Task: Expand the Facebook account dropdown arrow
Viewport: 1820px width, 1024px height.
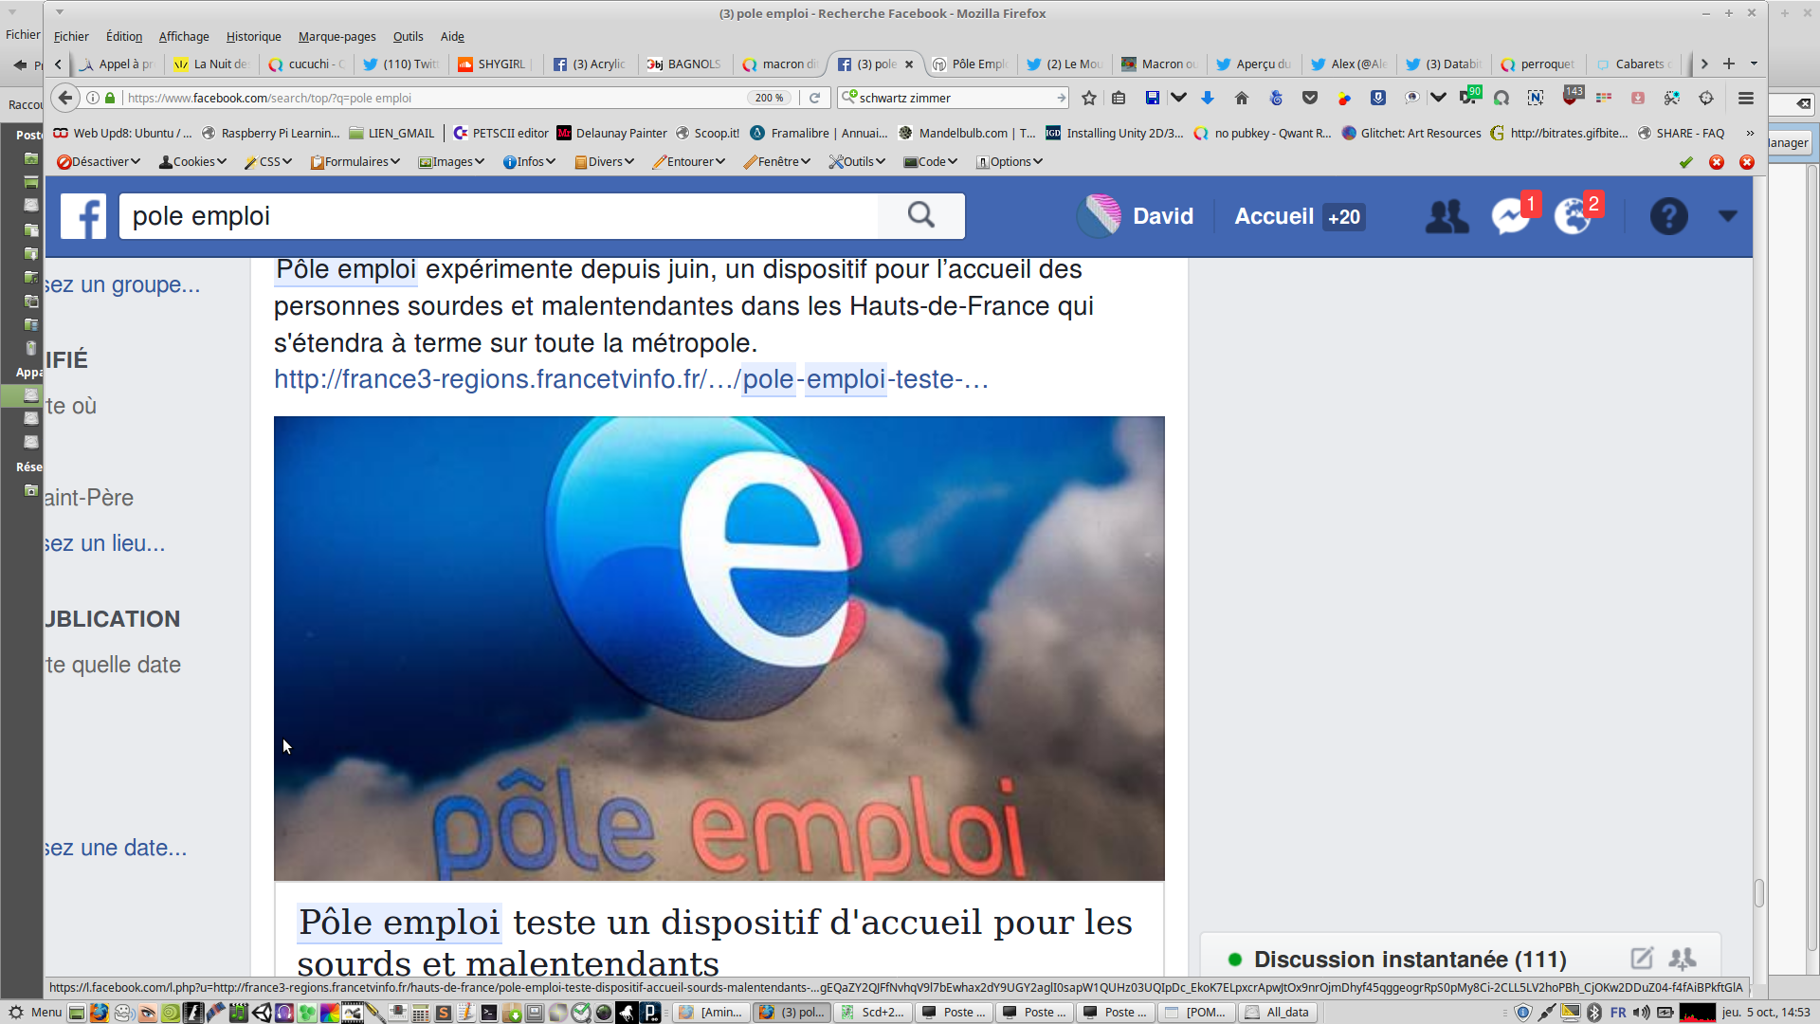Action: pos(1728,216)
